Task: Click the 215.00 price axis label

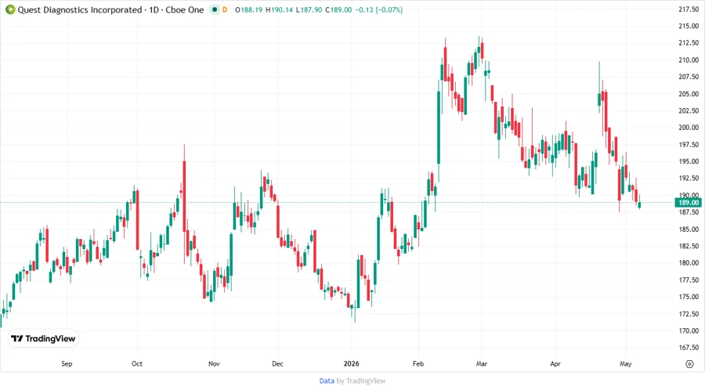Action: pos(689,26)
